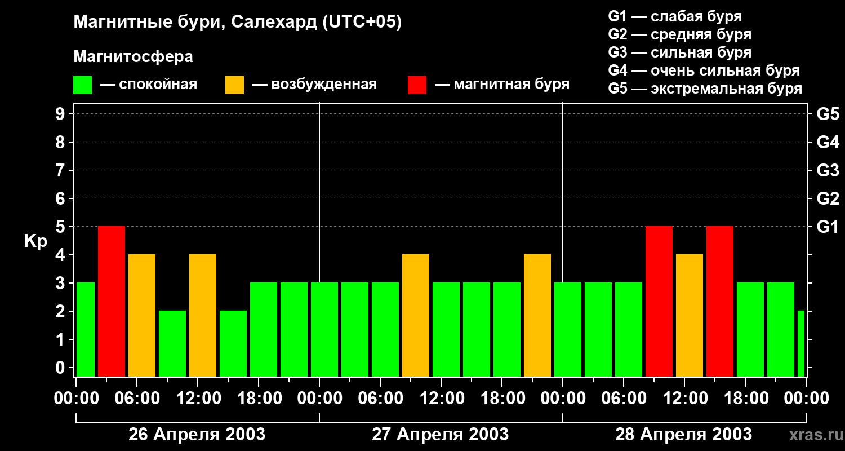This screenshot has height=451, width=845.
Task: Click the '28 Апреля 2003' date label
Action: point(684,435)
